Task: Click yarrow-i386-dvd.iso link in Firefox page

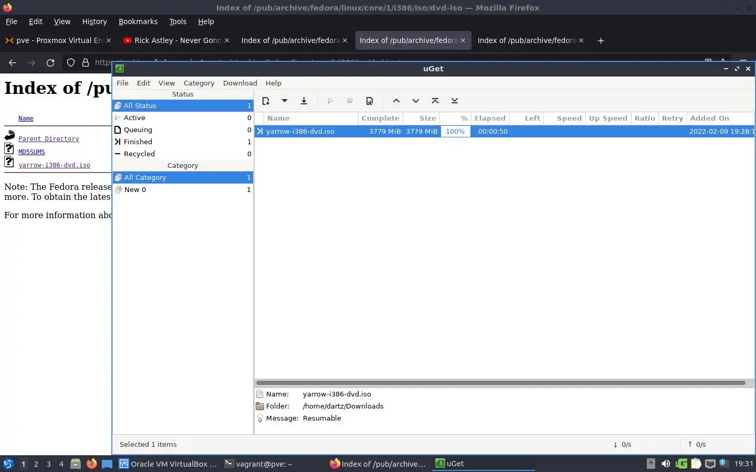Action: coord(54,165)
